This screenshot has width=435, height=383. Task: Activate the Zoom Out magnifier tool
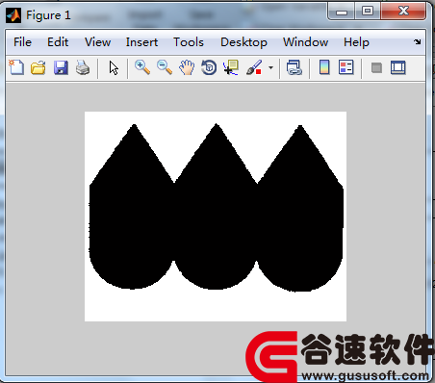coord(165,67)
